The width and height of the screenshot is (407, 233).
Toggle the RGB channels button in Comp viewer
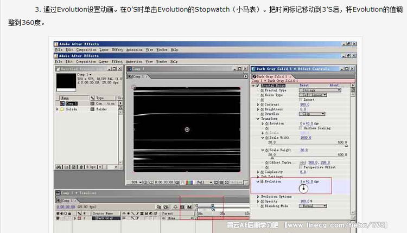click(x=189, y=183)
